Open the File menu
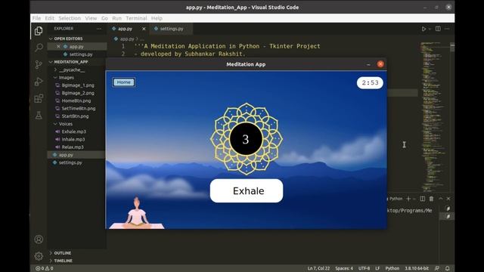484x272 pixels. (36, 18)
